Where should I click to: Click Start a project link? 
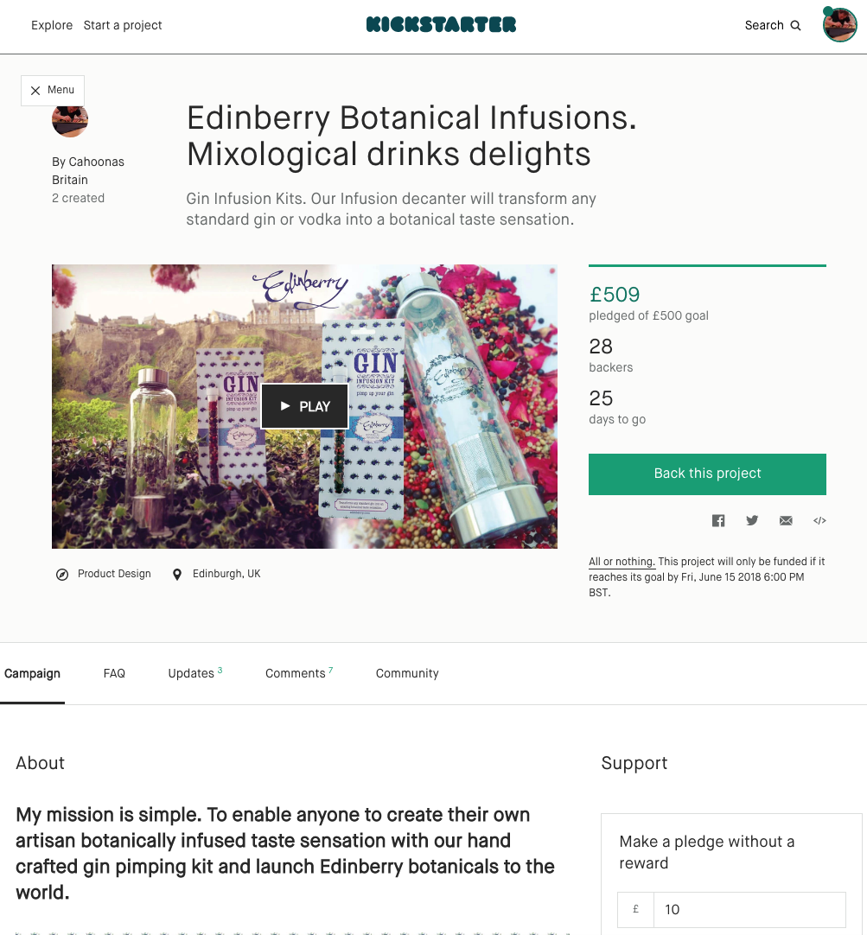(x=123, y=25)
